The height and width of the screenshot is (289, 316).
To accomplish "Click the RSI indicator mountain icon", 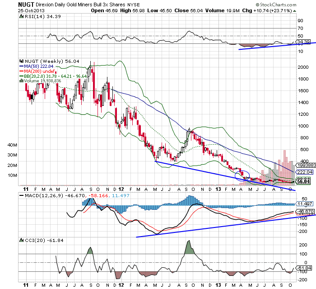I will 22,16.
